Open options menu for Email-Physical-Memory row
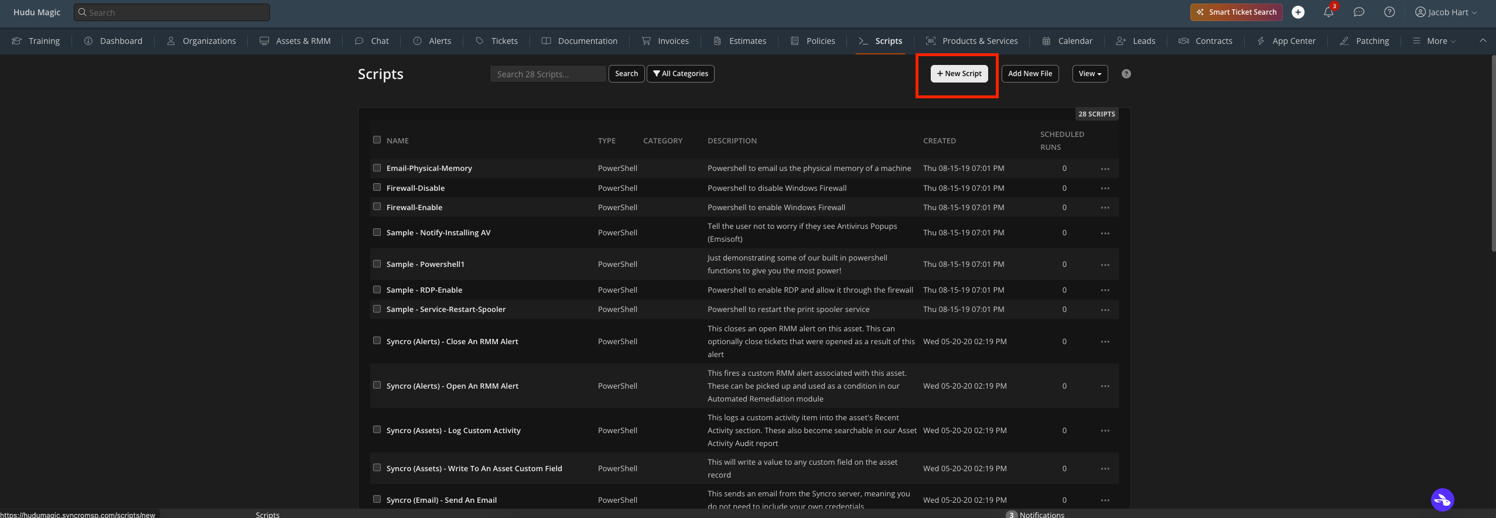The width and height of the screenshot is (1496, 518). point(1105,169)
